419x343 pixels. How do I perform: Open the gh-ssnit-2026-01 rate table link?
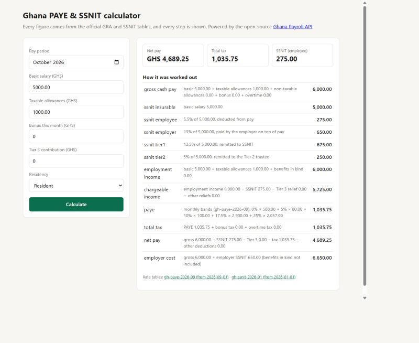coord(263,277)
